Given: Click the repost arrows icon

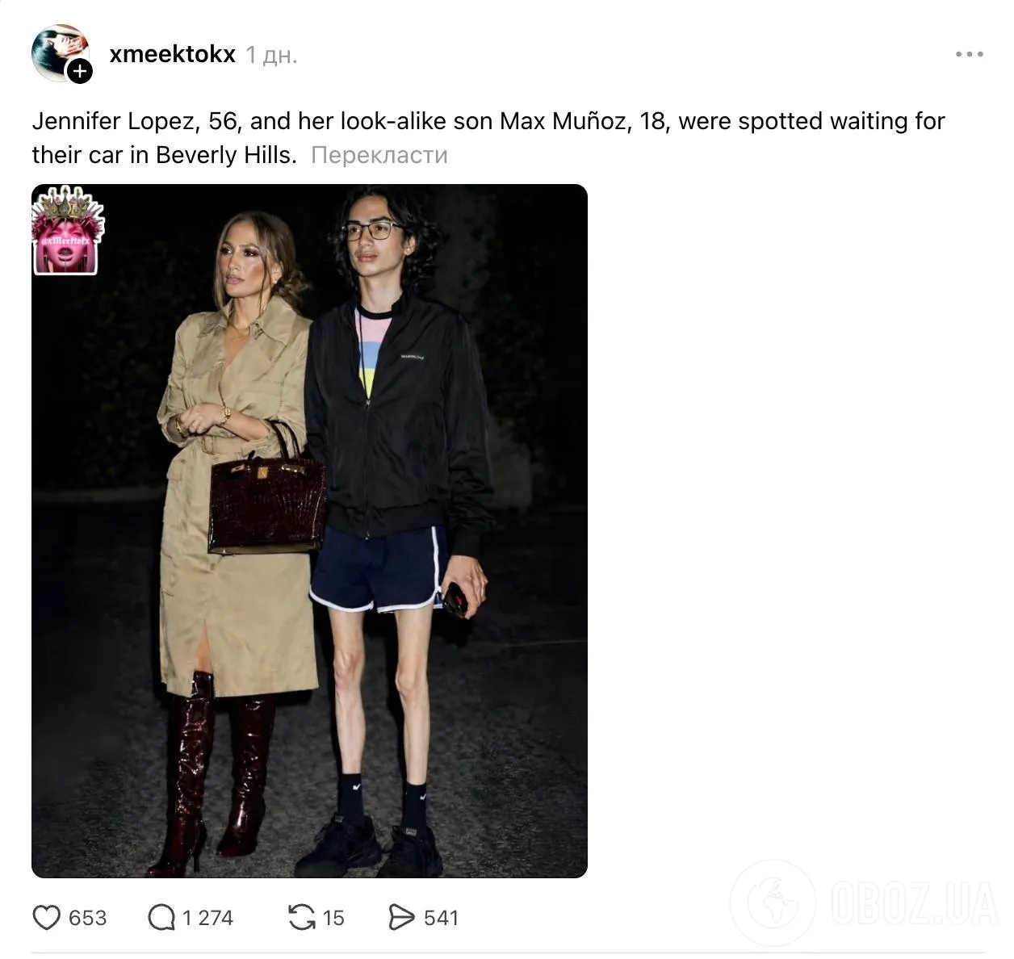Looking at the screenshot, I should (x=302, y=918).
